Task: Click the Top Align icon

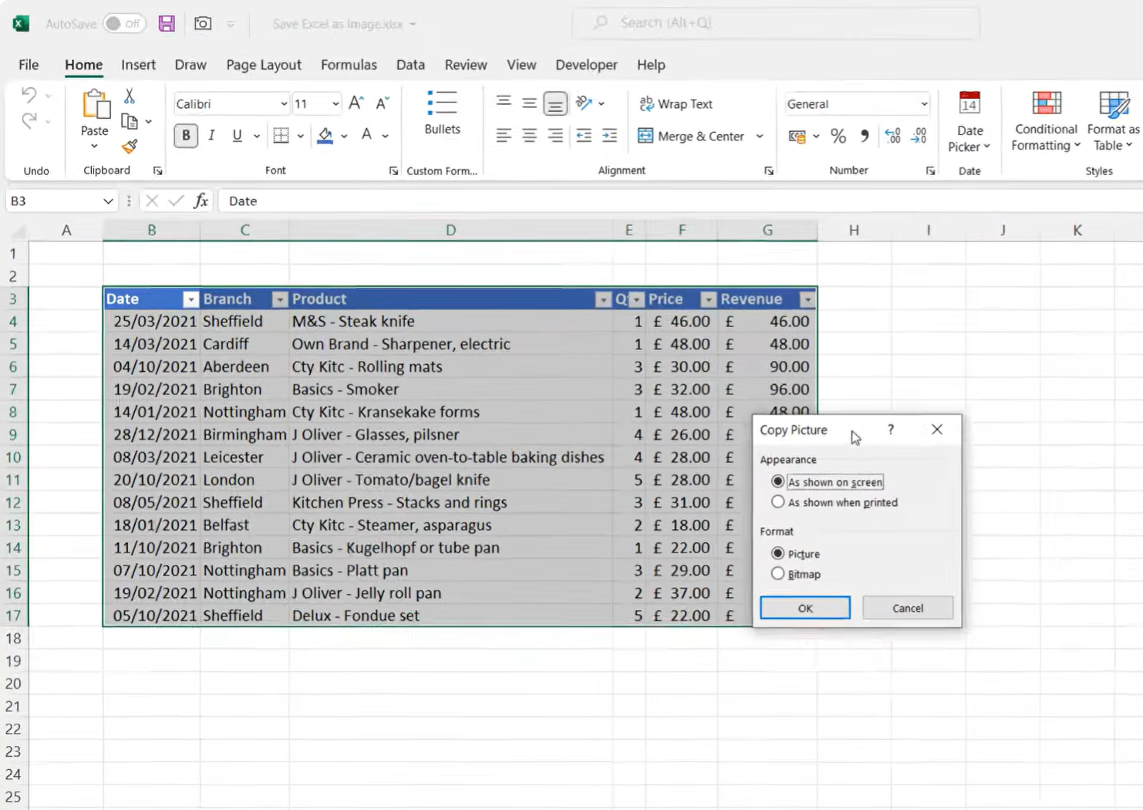Action: click(504, 103)
